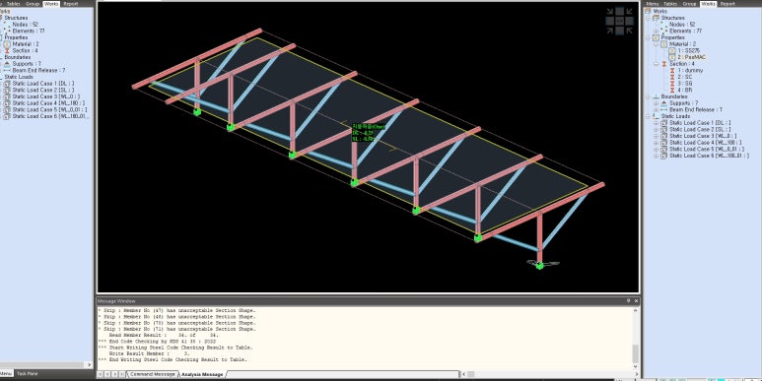Open the Group tab in left panel
The image size is (762, 381).
click(x=33, y=3)
